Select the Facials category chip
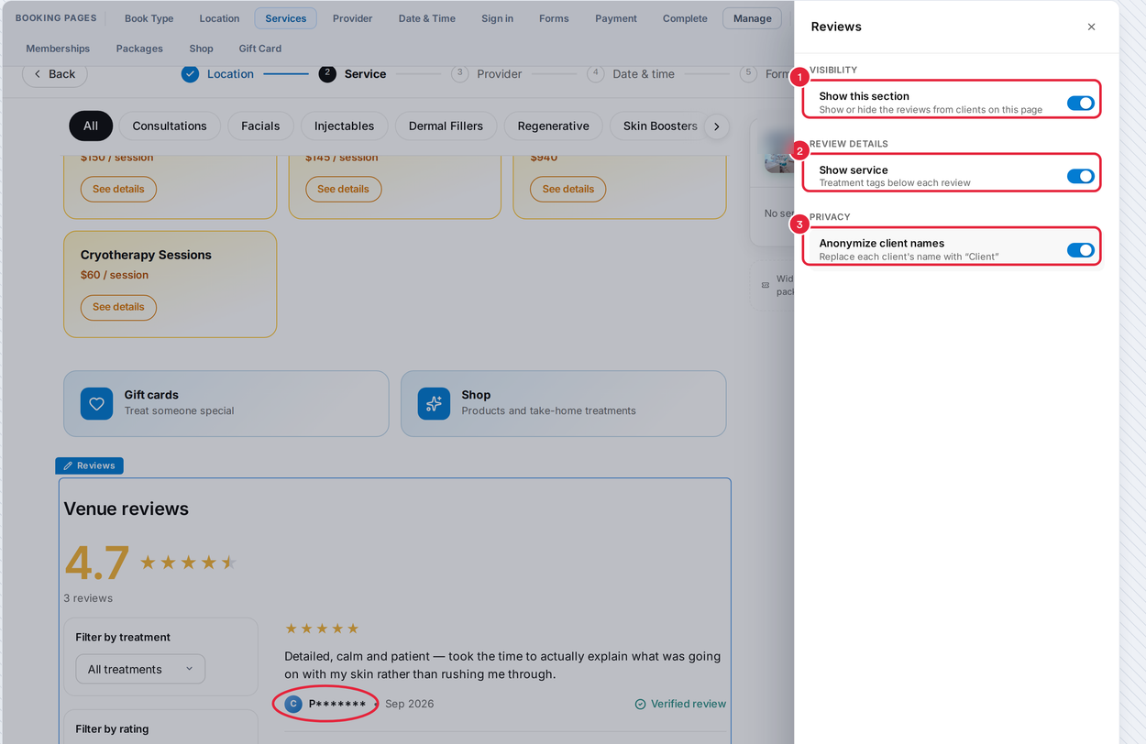The width and height of the screenshot is (1146, 744). [x=260, y=126]
